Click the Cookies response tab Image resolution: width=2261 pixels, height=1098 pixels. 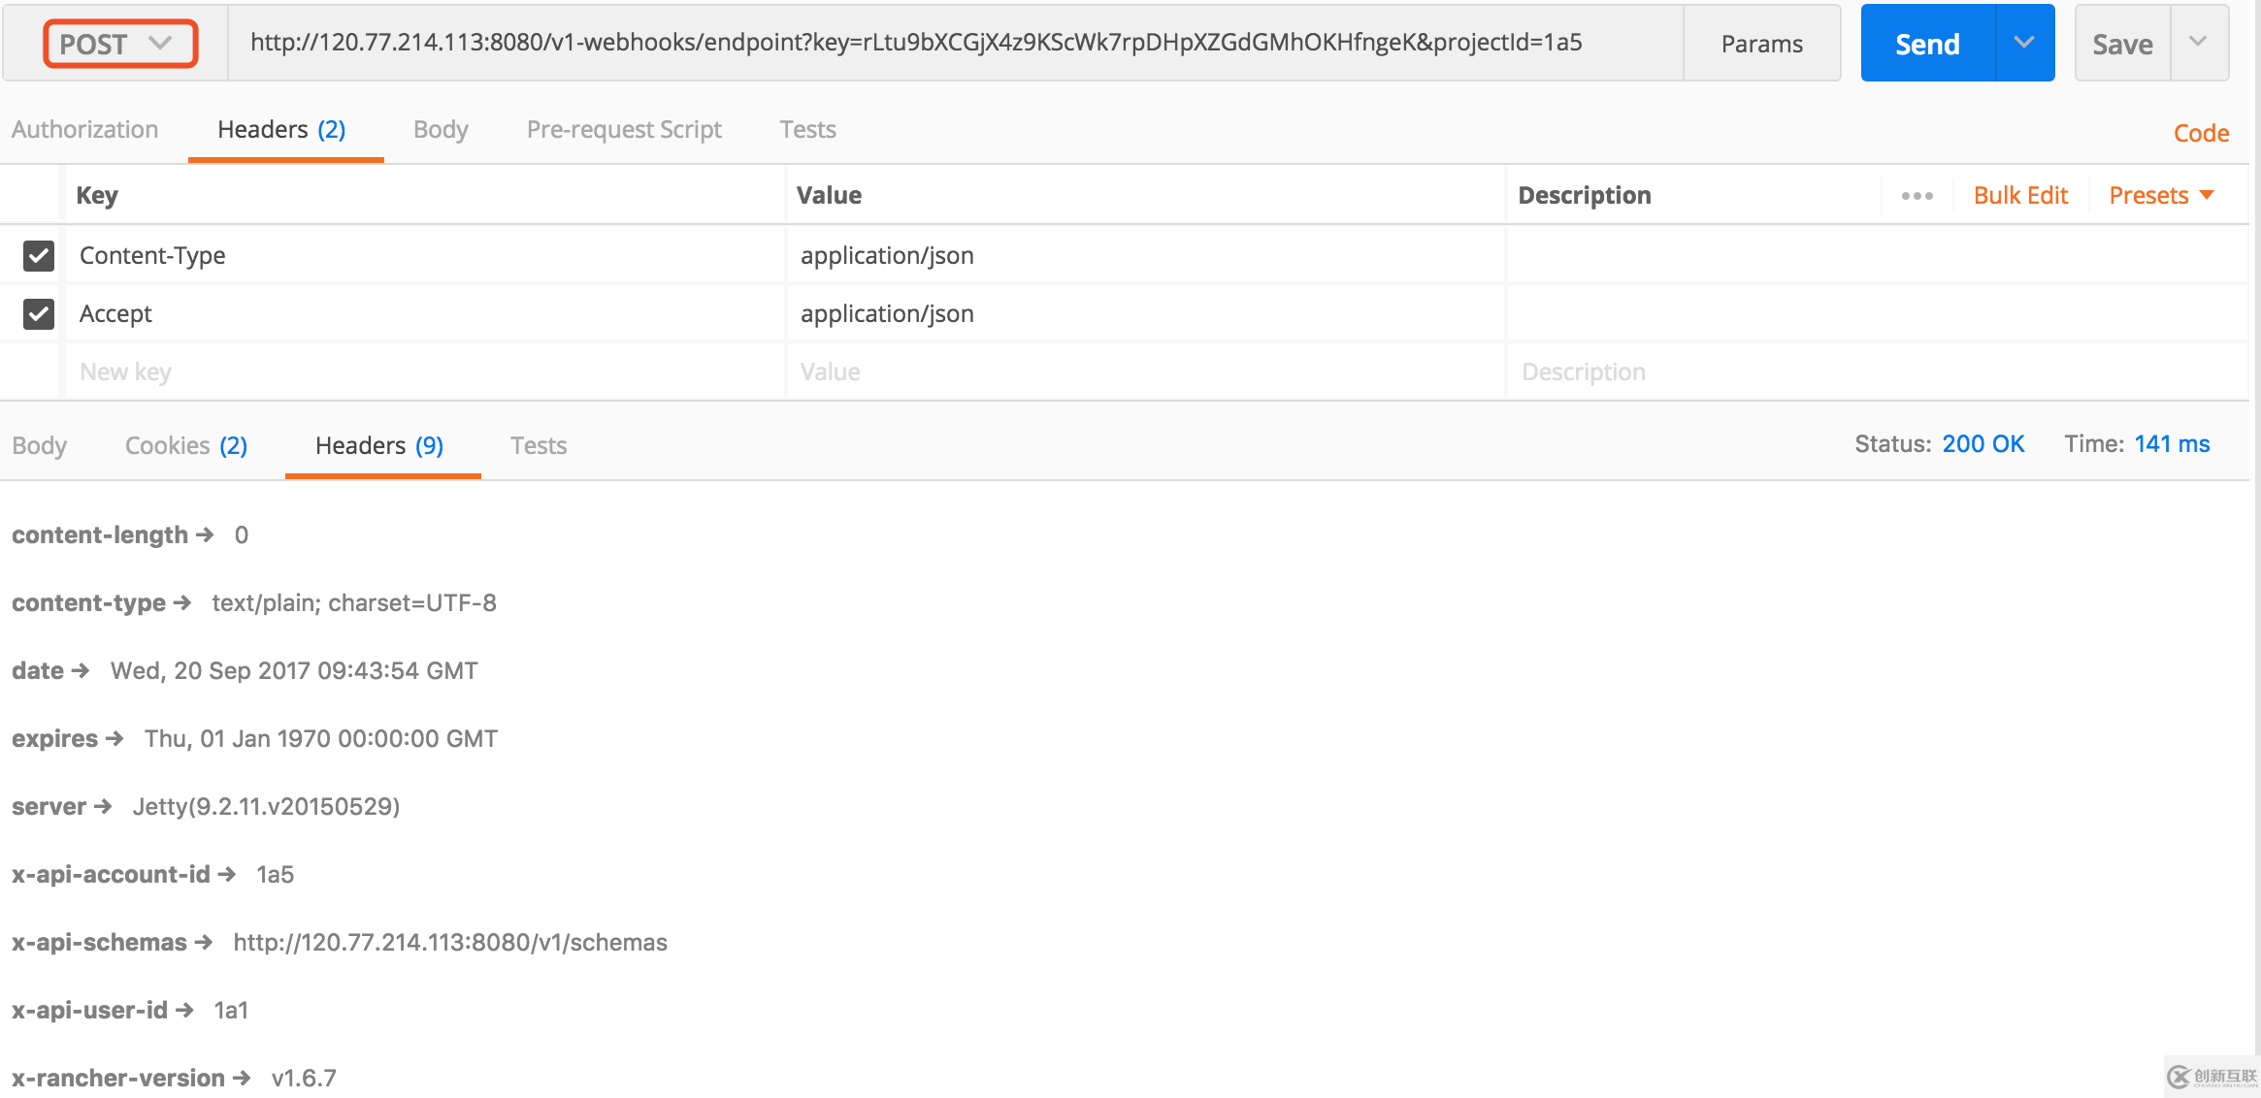pos(184,444)
